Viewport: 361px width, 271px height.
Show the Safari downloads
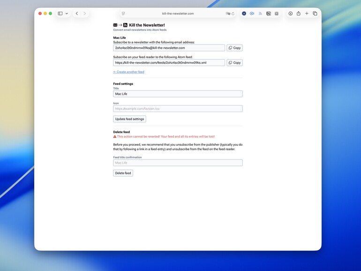click(291, 14)
